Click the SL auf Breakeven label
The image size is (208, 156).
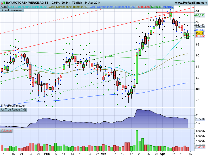12,10
